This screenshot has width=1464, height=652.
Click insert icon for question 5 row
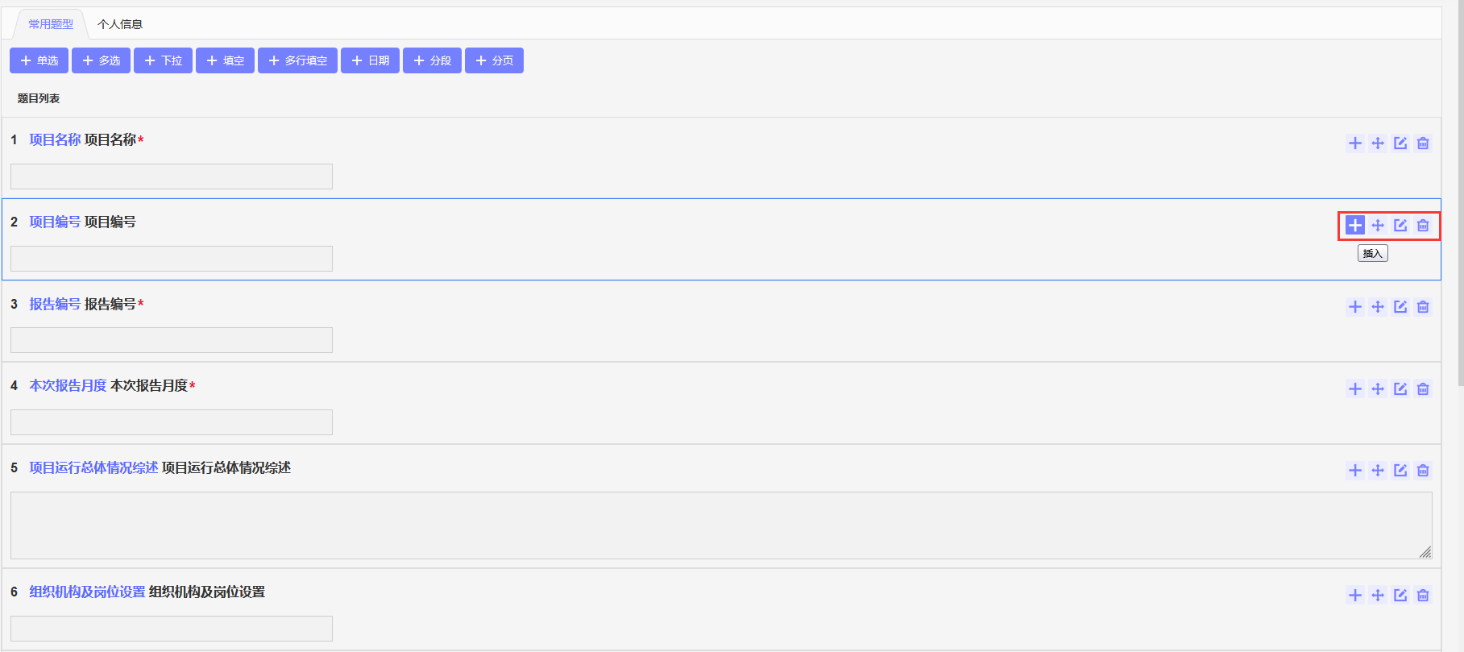coord(1355,471)
